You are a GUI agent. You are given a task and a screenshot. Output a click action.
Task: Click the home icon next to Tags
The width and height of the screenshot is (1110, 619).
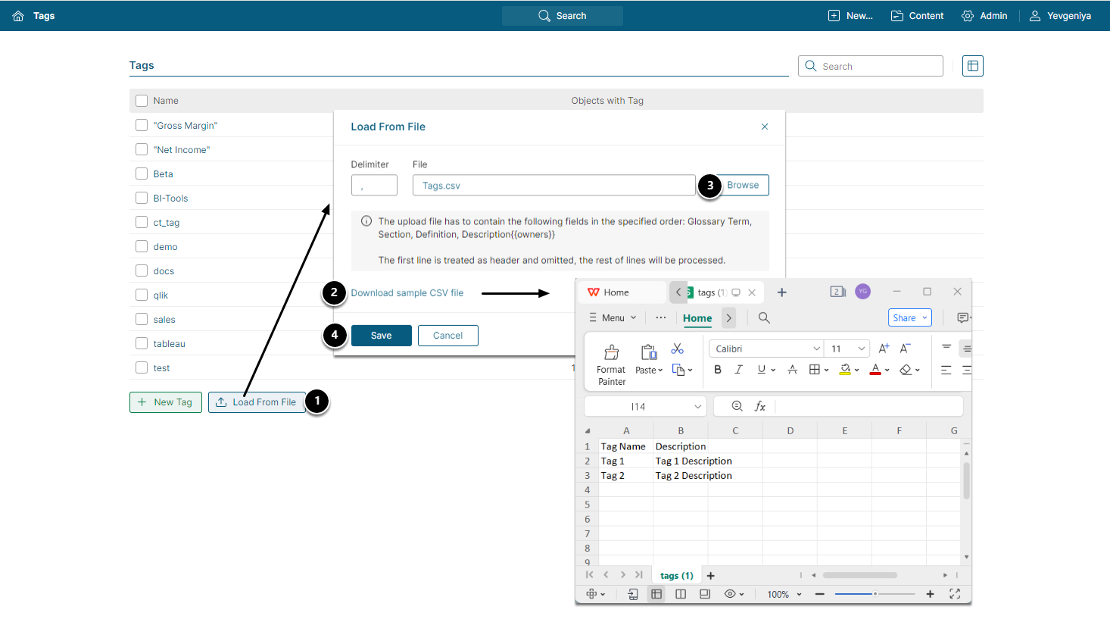tap(18, 16)
